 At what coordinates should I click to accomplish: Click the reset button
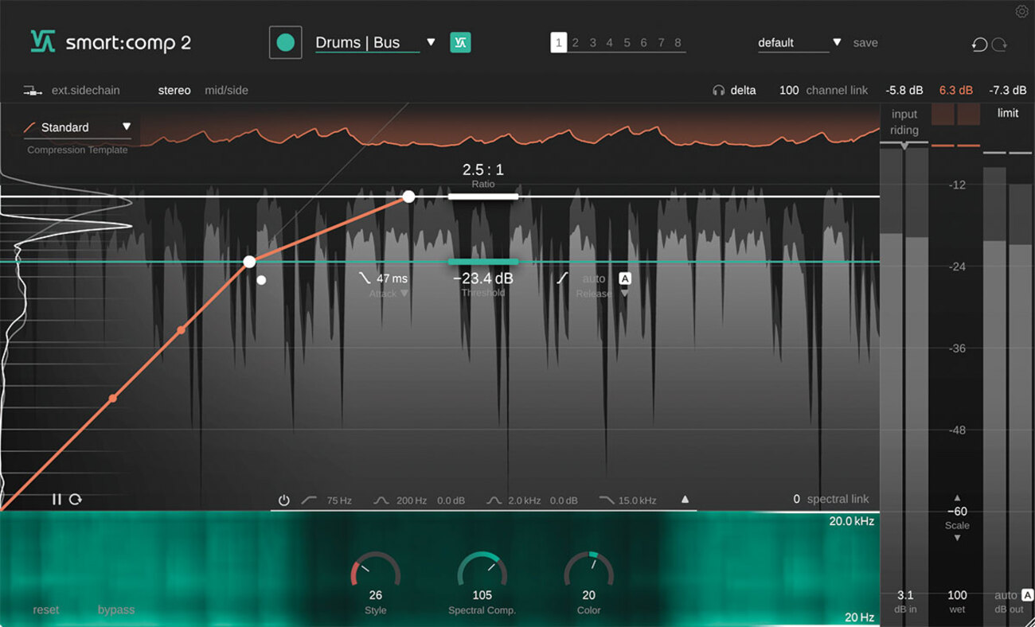[x=46, y=609]
